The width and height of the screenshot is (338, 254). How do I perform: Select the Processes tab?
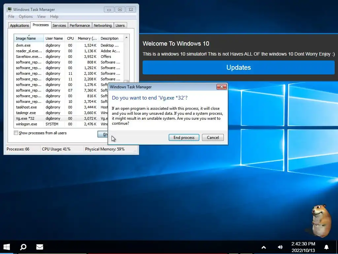(x=41, y=25)
